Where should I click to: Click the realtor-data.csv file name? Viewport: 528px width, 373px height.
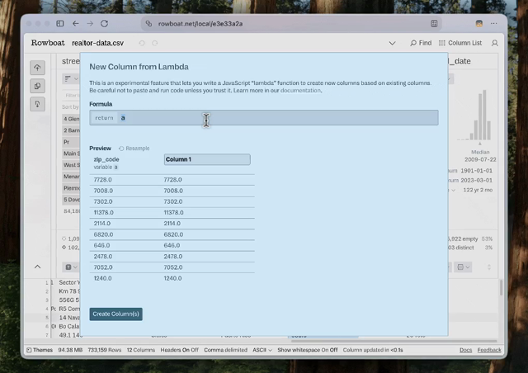coord(97,43)
